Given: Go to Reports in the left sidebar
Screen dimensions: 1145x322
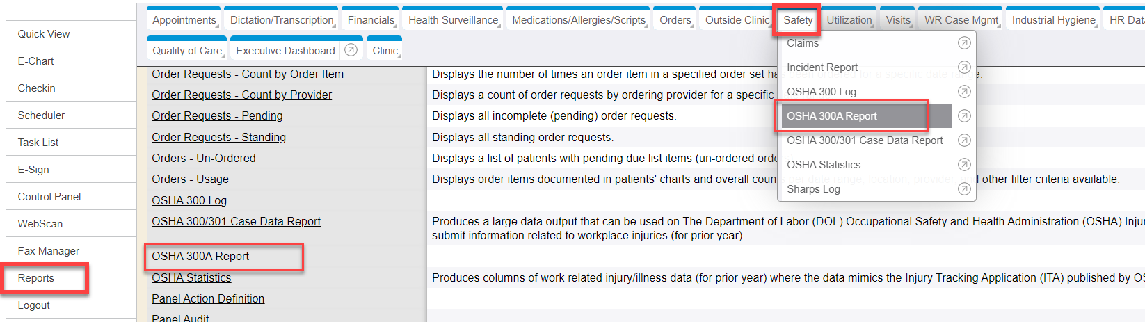Looking at the screenshot, I should (36, 278).
